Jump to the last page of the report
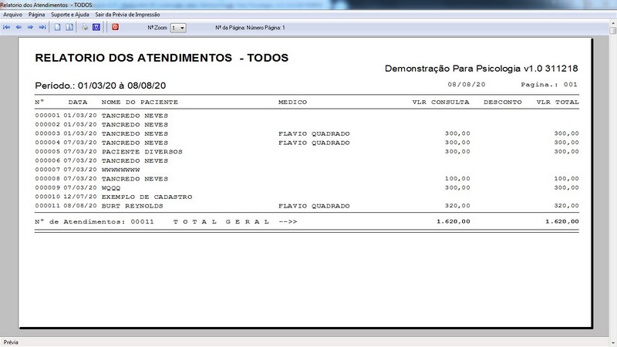The height and width of the screenshot is (347, 617). pyautogui.click(x=42, y=27)
